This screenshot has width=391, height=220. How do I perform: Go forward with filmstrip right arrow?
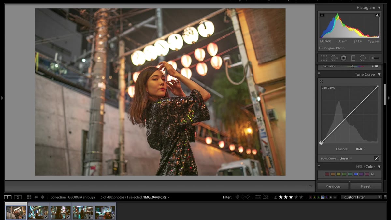(42, 197)
